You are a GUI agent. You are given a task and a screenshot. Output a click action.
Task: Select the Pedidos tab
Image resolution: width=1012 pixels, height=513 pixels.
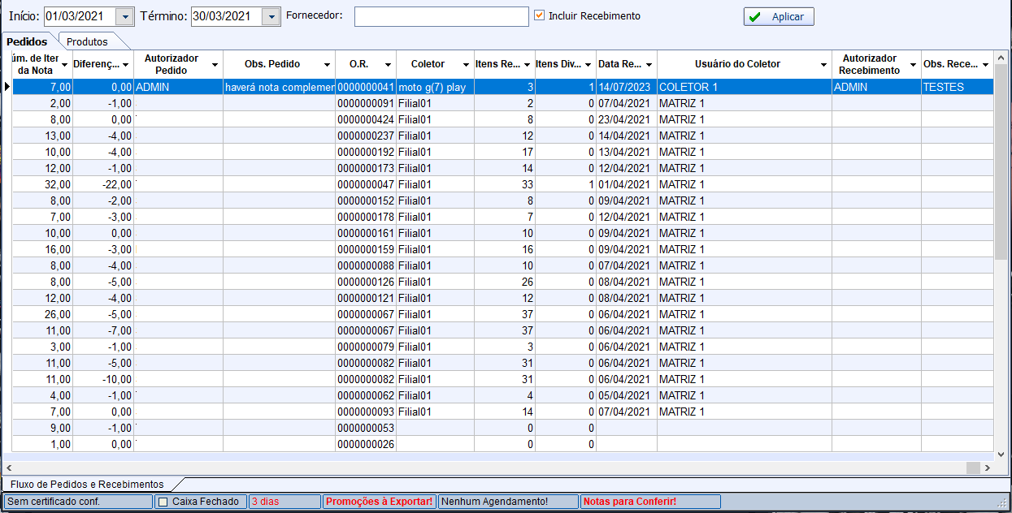[x=28, y=41]
